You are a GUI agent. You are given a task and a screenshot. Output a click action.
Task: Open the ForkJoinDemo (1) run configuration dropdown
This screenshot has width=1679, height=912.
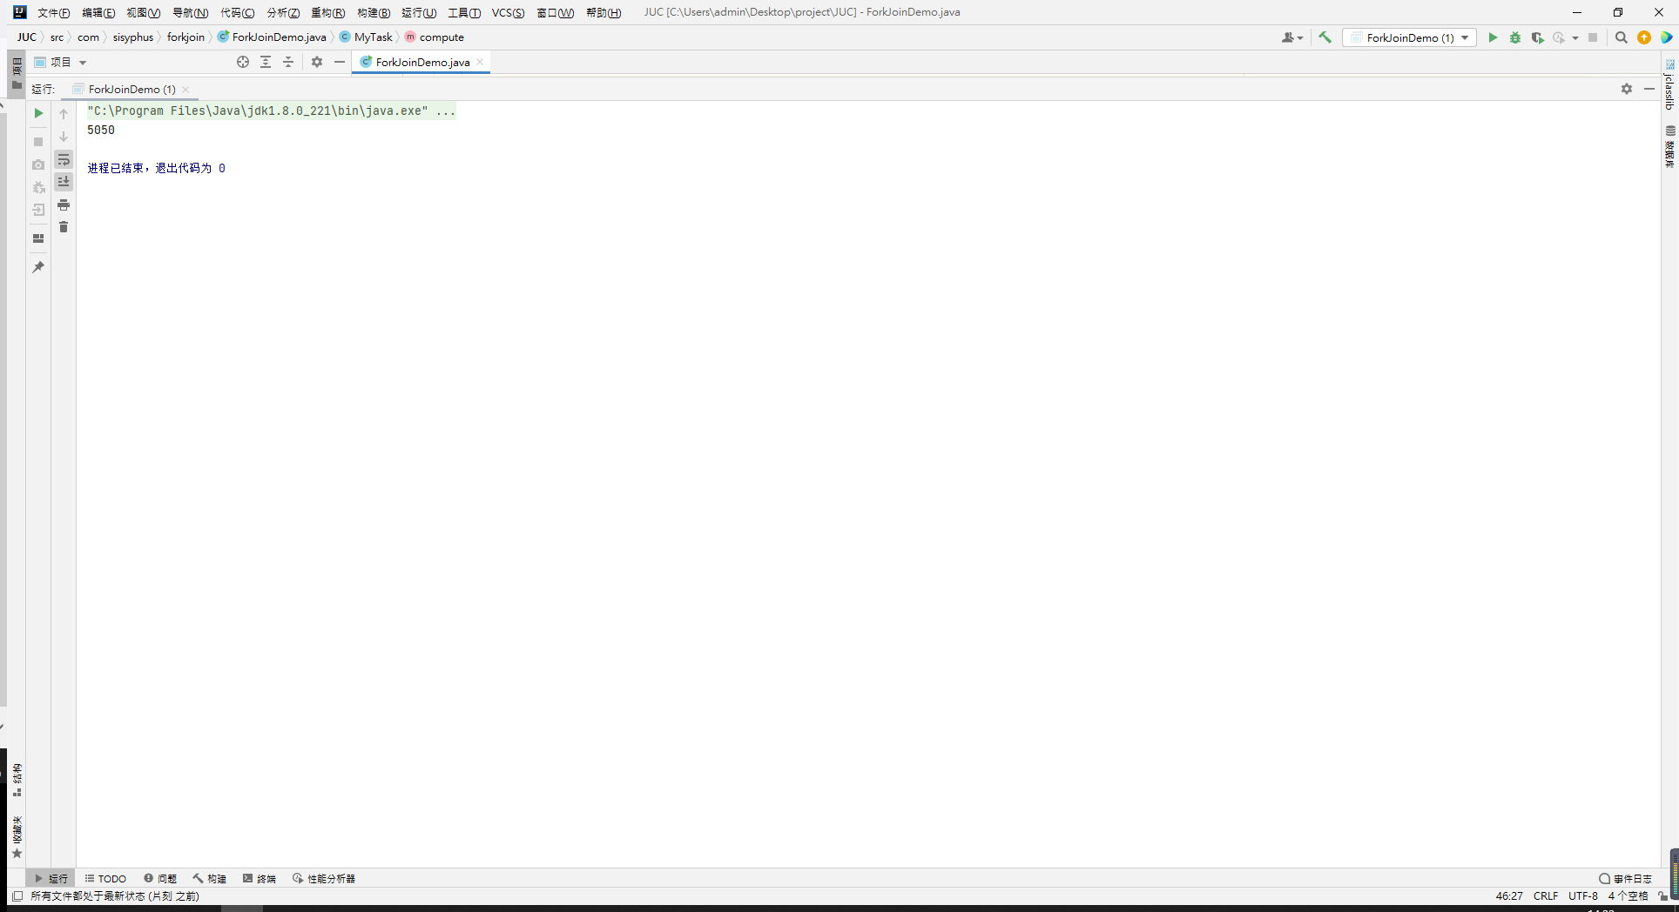point(1410,37)
